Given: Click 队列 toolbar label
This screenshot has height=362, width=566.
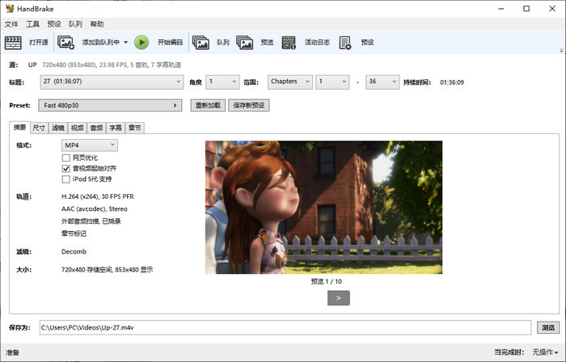Looking at the screenshot, I should coord(222,42).
